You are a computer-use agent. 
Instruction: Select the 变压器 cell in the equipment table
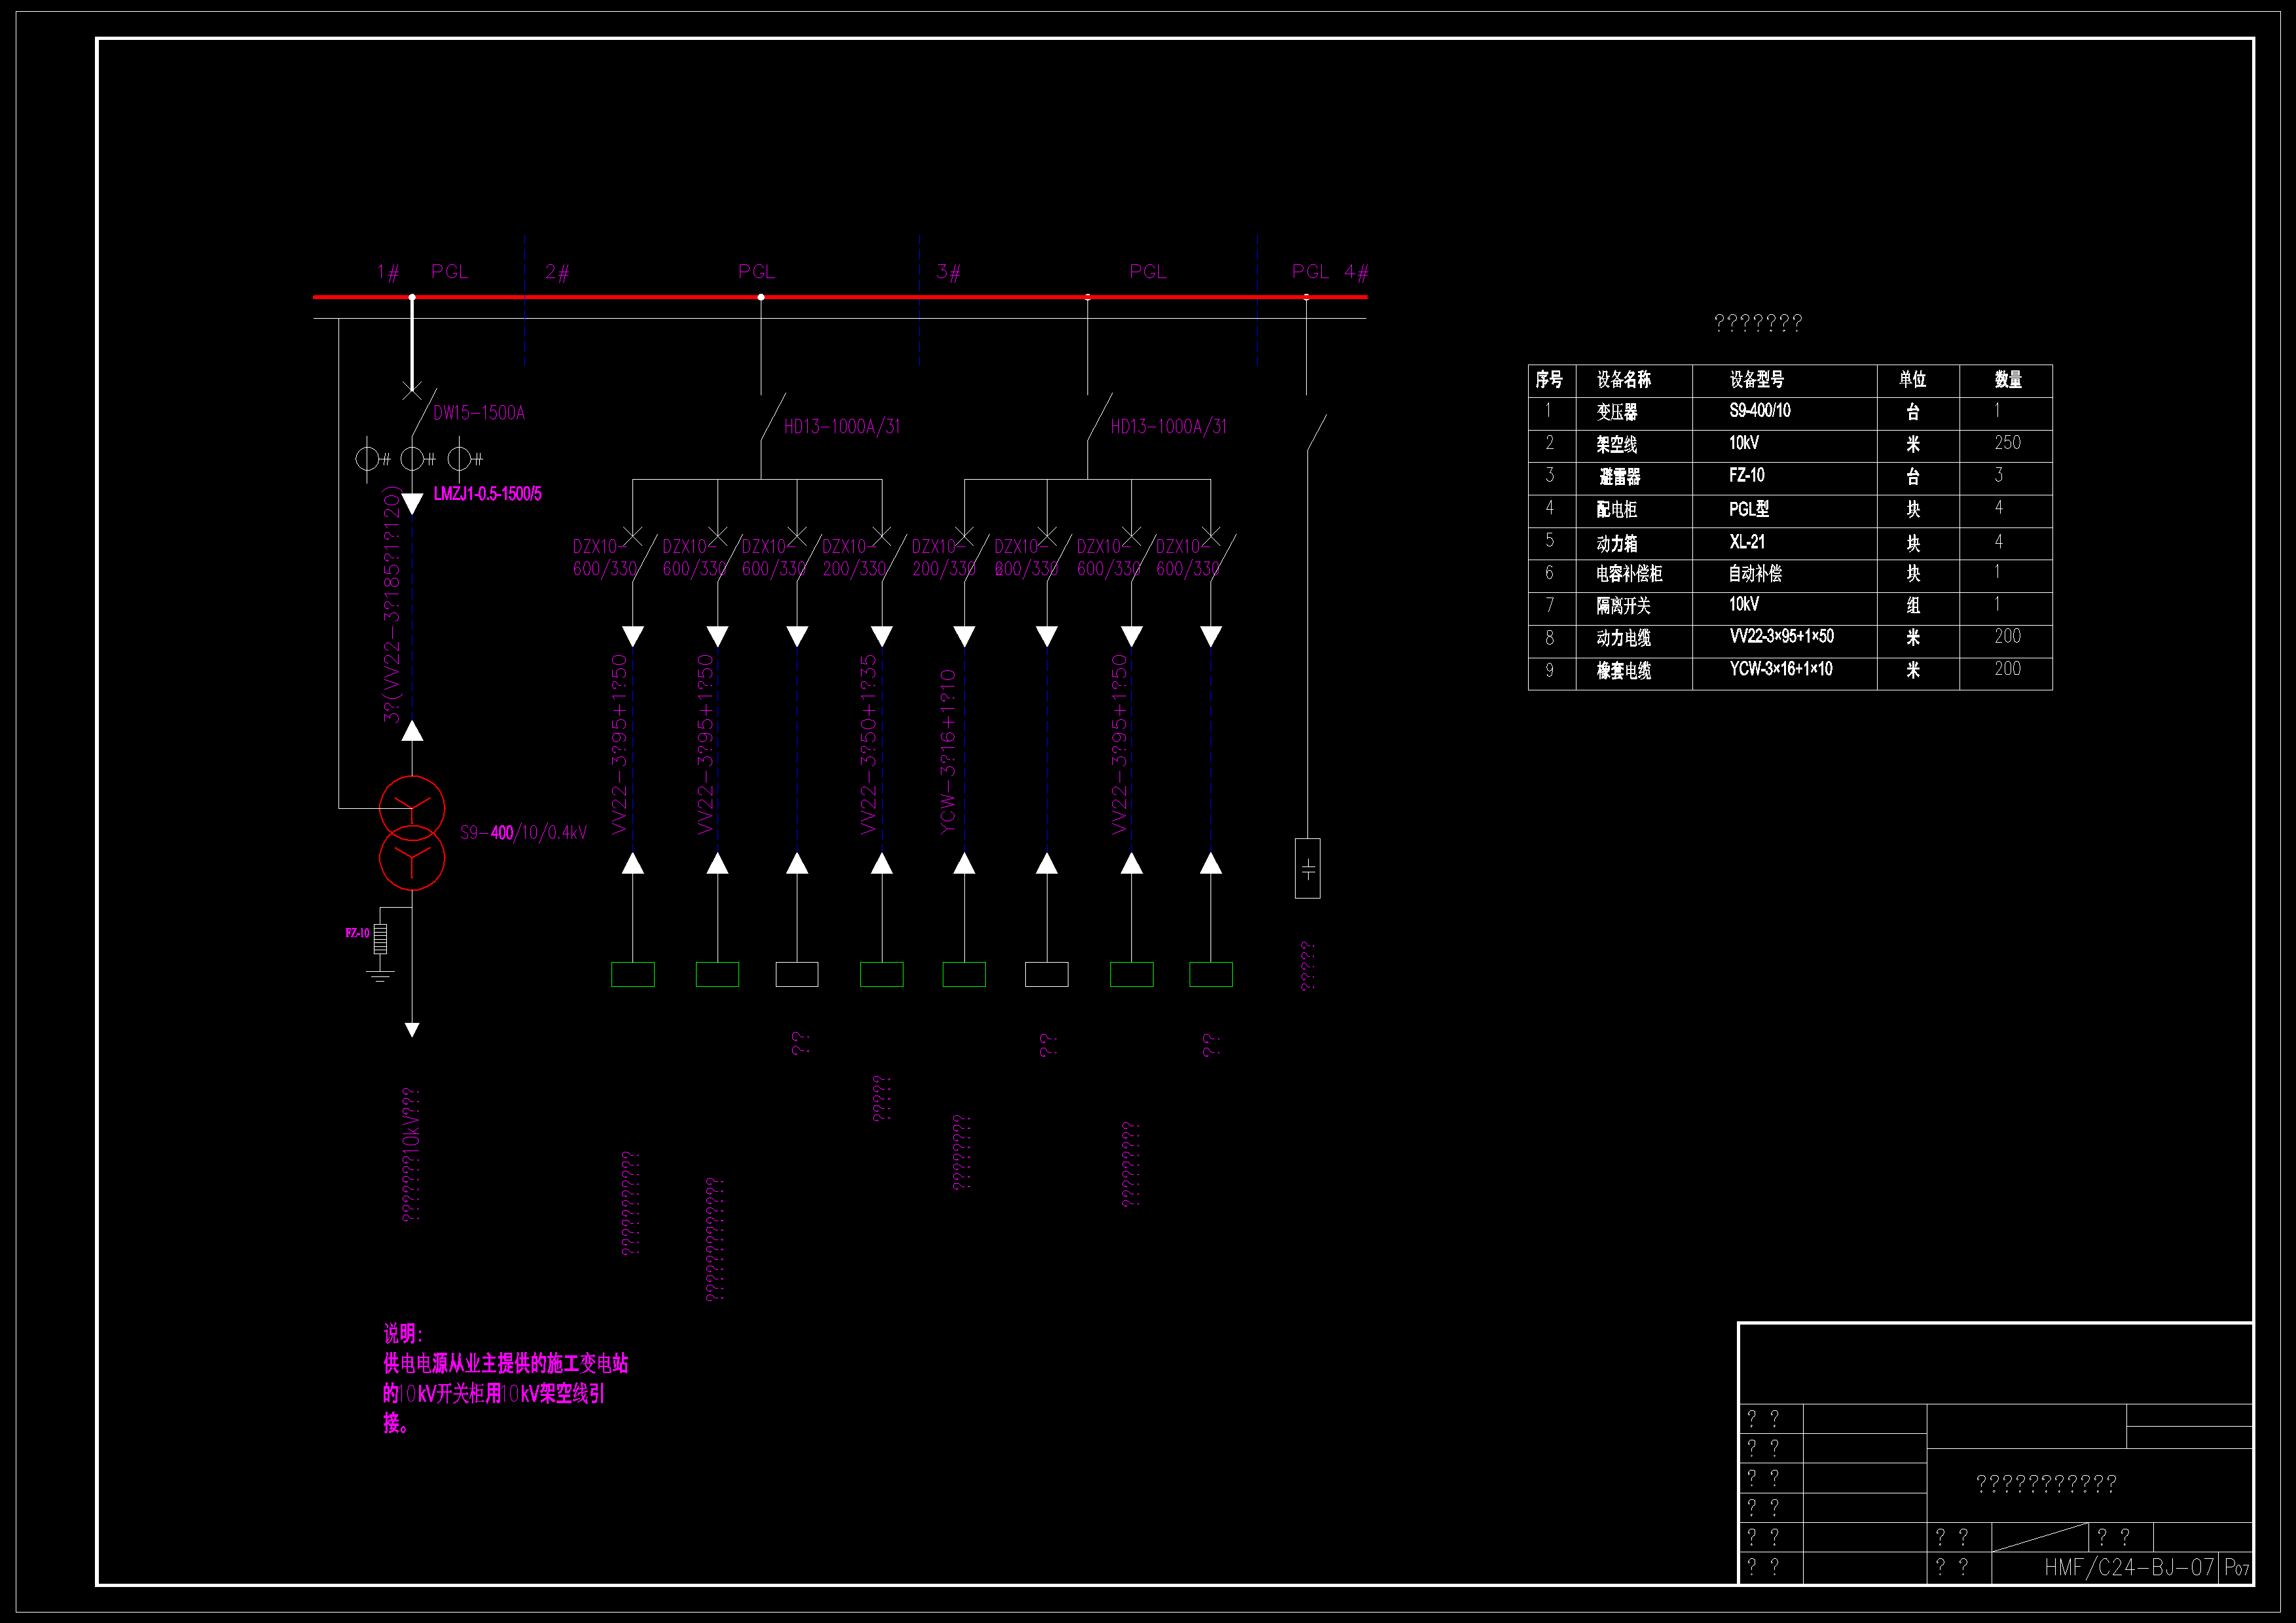click(1617, 412)
